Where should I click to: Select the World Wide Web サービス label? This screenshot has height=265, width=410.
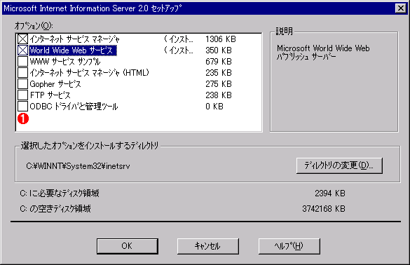click(x=73, y=50)
